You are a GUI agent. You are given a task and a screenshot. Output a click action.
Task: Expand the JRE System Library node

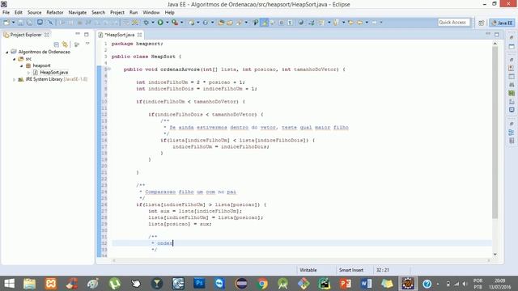[x=15, y=79]
